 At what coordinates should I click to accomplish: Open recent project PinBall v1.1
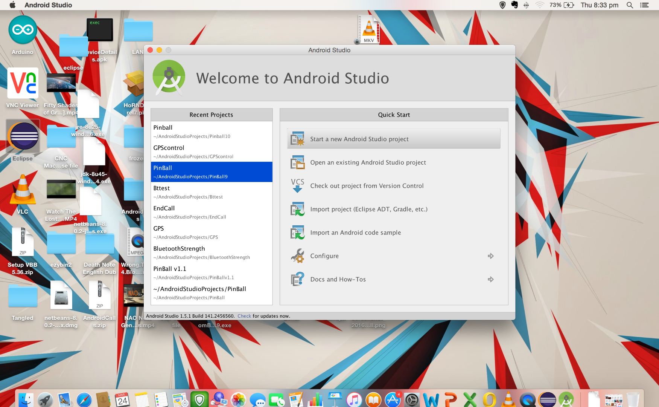212,273
